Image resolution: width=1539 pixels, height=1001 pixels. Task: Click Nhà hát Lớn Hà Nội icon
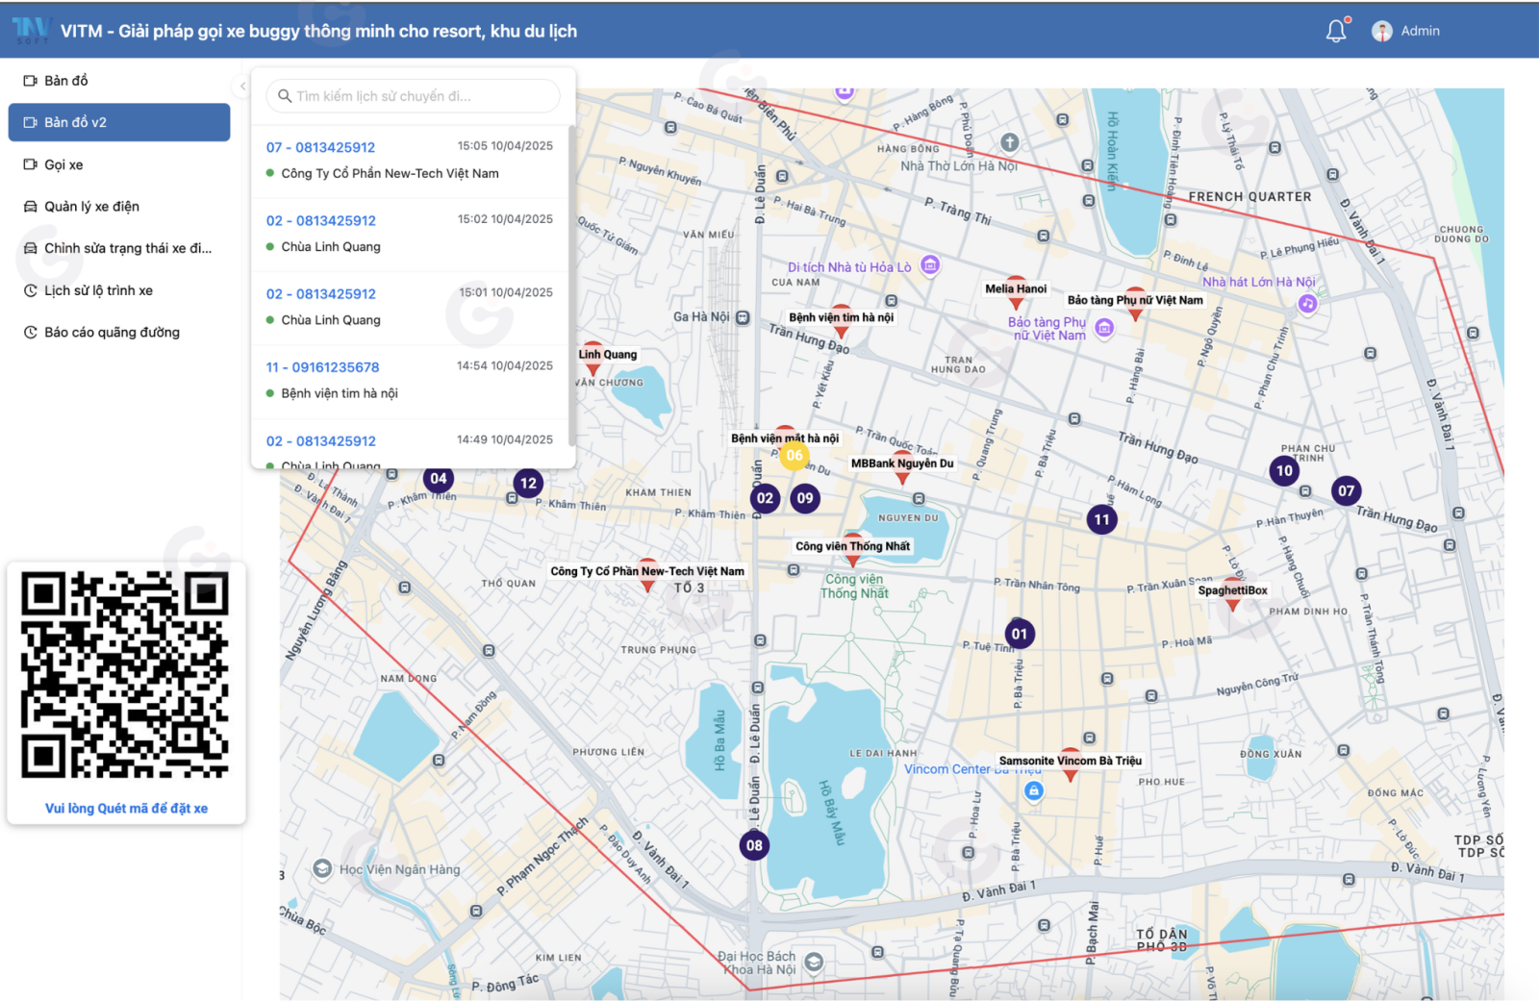point(1307,303)
